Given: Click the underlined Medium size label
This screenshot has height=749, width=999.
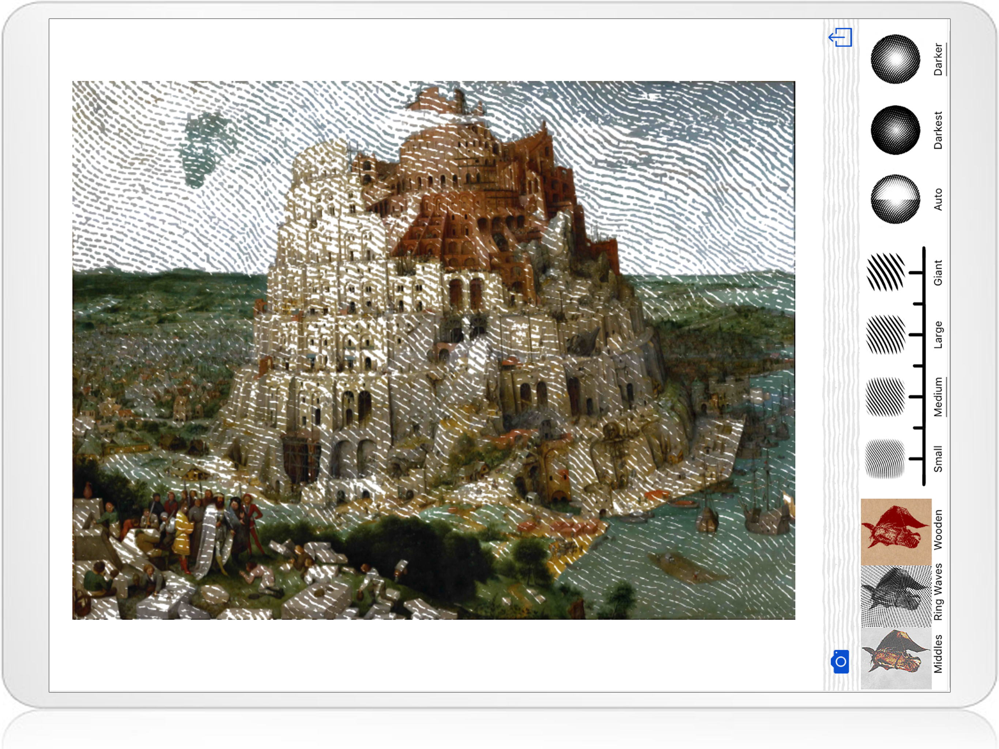Looking at the screenshot, I should point(938,397).
